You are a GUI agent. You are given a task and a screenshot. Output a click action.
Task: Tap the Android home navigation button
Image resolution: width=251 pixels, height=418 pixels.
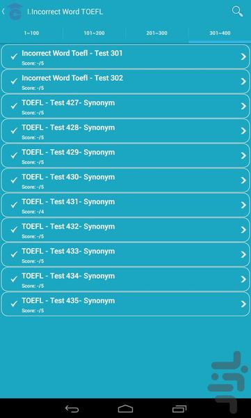(125, 409)
